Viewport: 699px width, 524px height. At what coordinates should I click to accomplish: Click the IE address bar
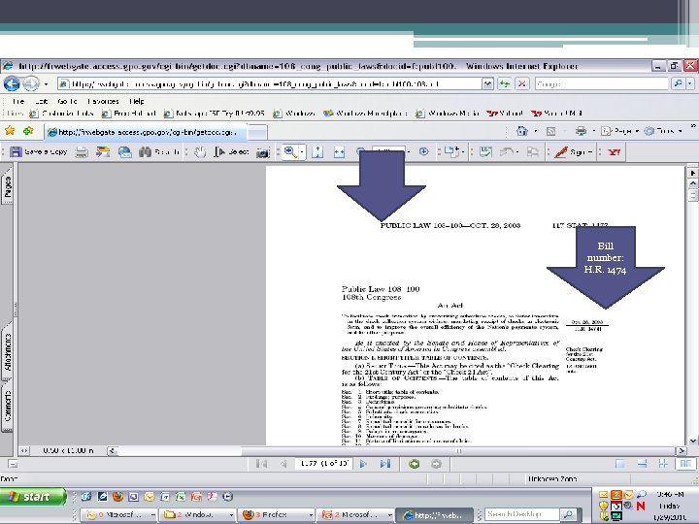(270, 83)
